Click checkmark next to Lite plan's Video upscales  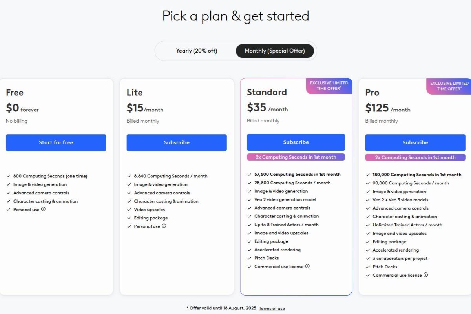(x=129, y=210)
